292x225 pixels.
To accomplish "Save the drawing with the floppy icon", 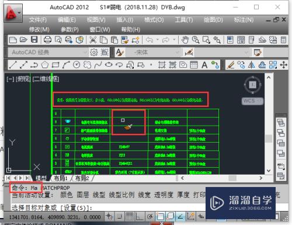I will click(x=34, y=40).
